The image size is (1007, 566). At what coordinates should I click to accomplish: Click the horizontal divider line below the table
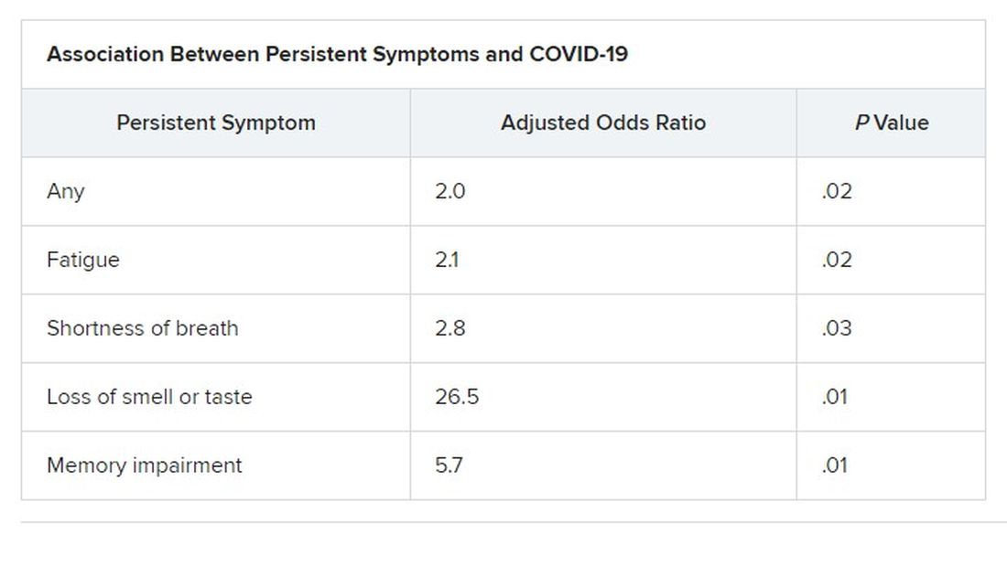(x=513, y=522)
